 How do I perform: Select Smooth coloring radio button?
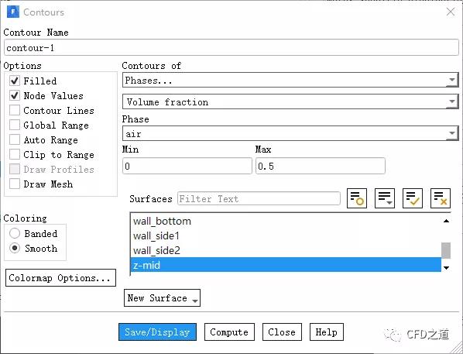coord(15,248)
